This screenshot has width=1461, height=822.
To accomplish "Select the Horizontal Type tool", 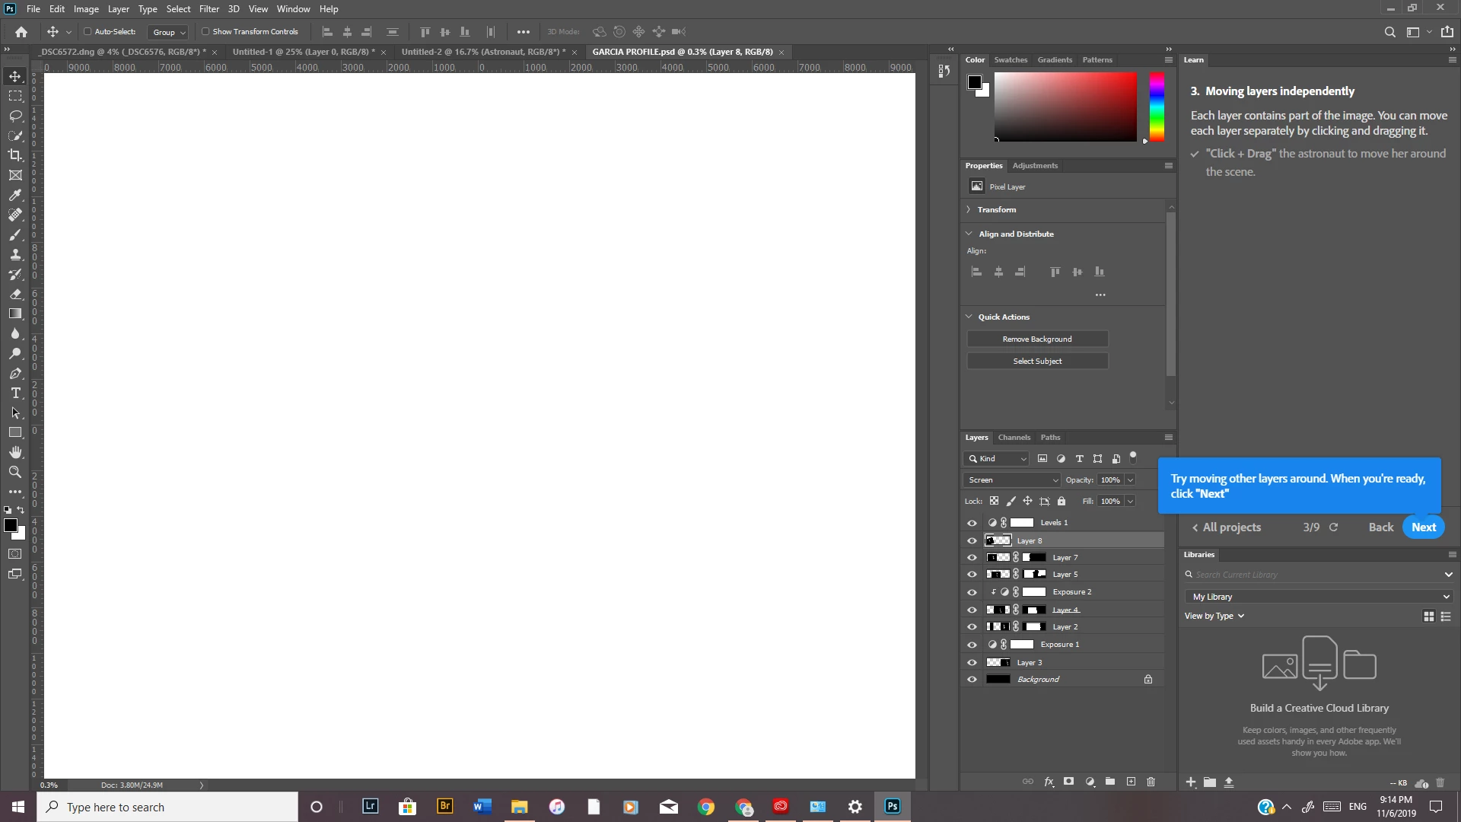I will point(15,393).
